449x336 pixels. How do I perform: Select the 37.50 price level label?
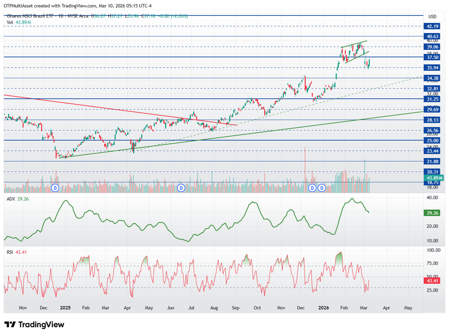[x=432, y=57]
